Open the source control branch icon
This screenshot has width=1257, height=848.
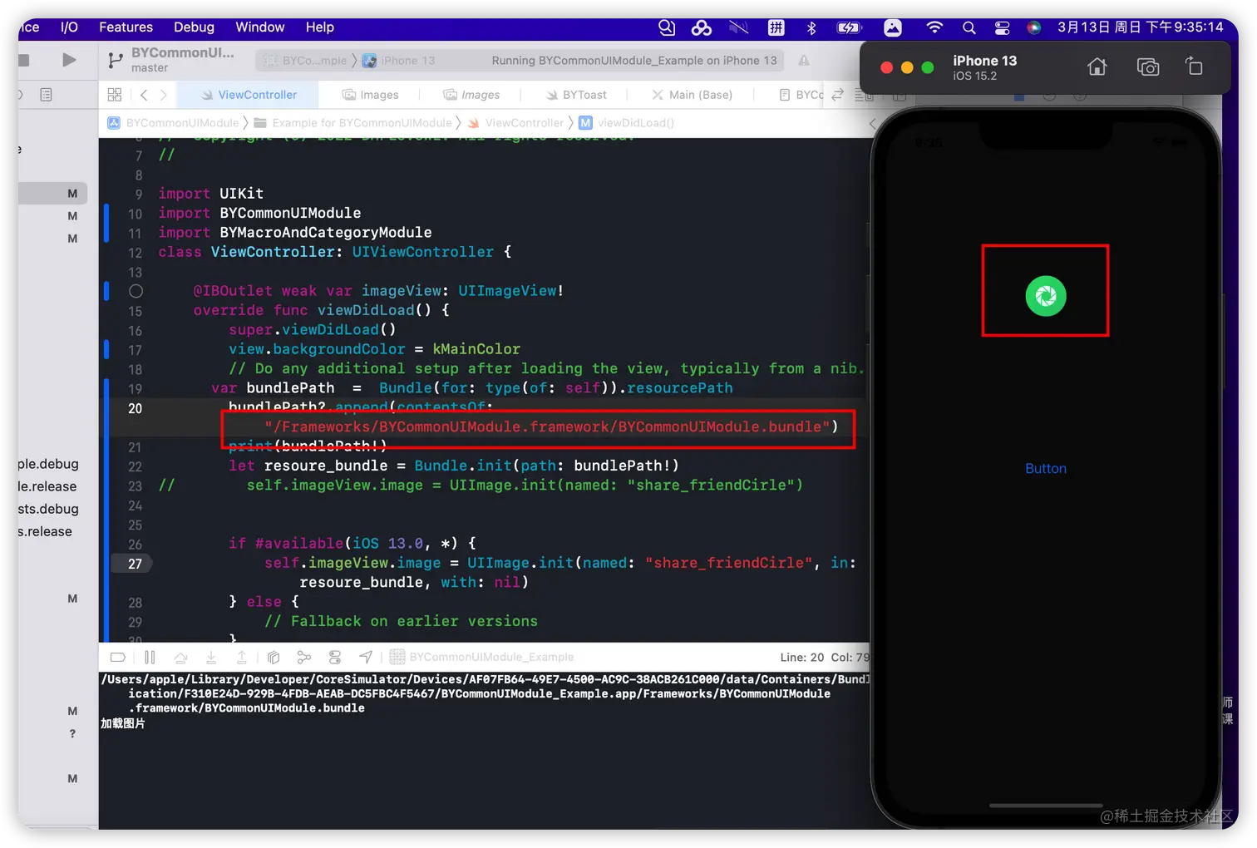[116, 60]
